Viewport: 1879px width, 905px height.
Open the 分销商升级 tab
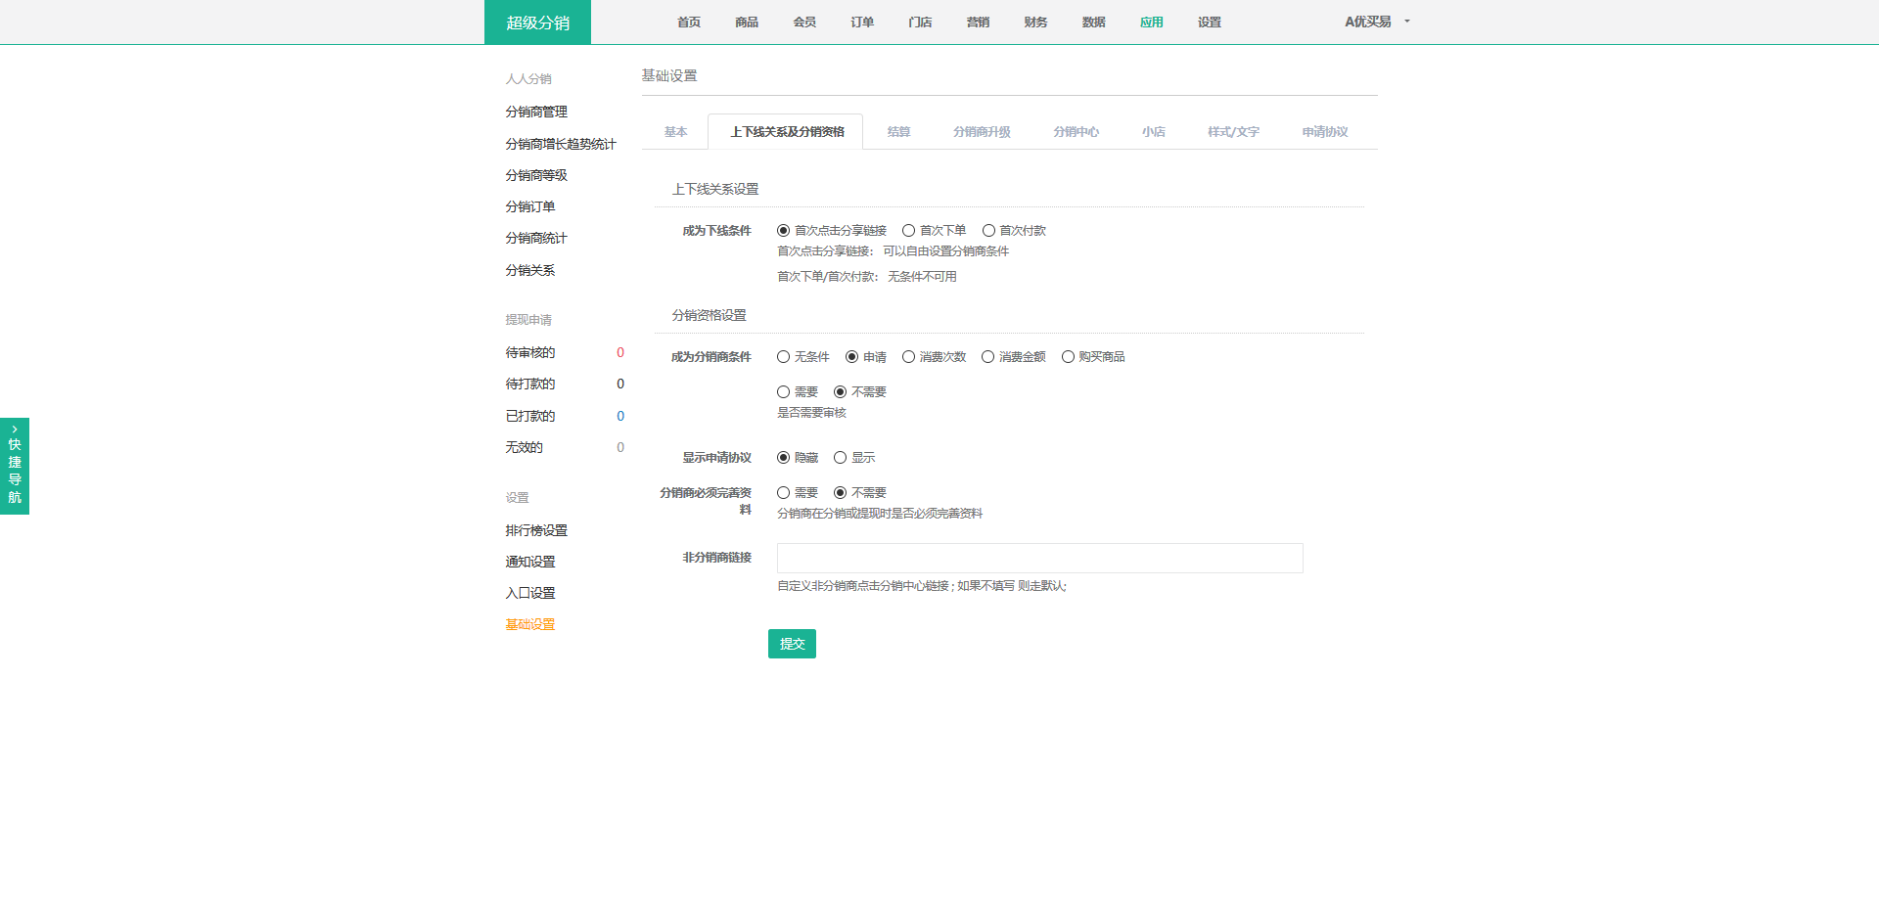pyautogui.click(x=982, y=132)
